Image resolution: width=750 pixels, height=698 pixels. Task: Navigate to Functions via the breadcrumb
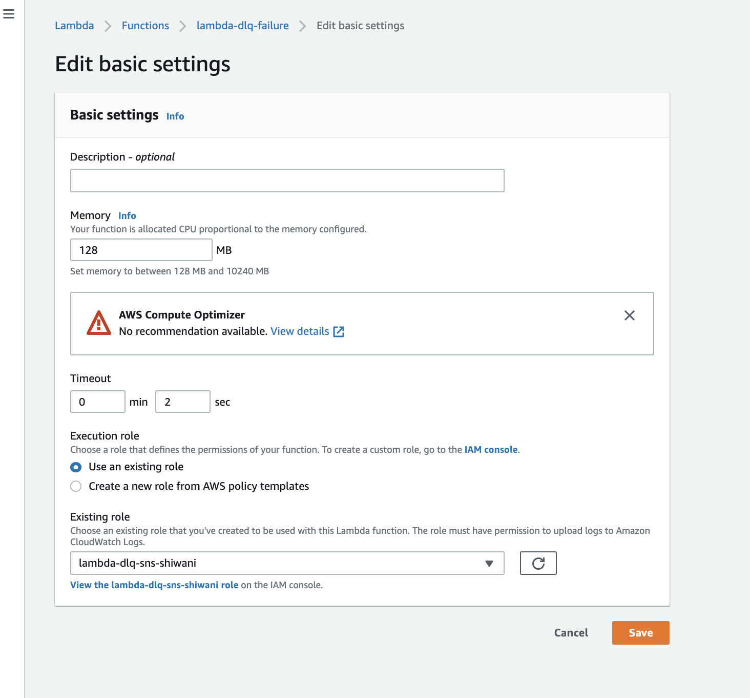145,26
